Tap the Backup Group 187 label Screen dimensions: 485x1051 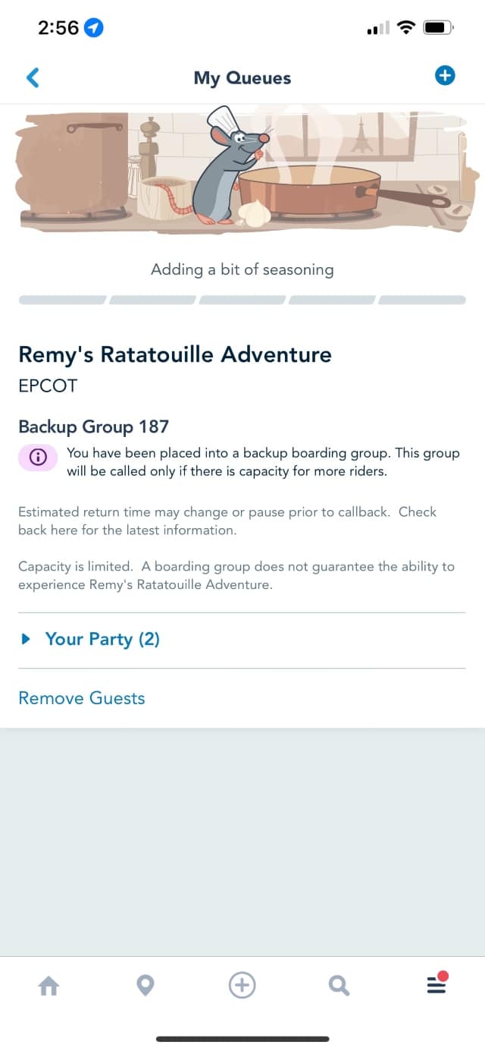pos(94,426)
